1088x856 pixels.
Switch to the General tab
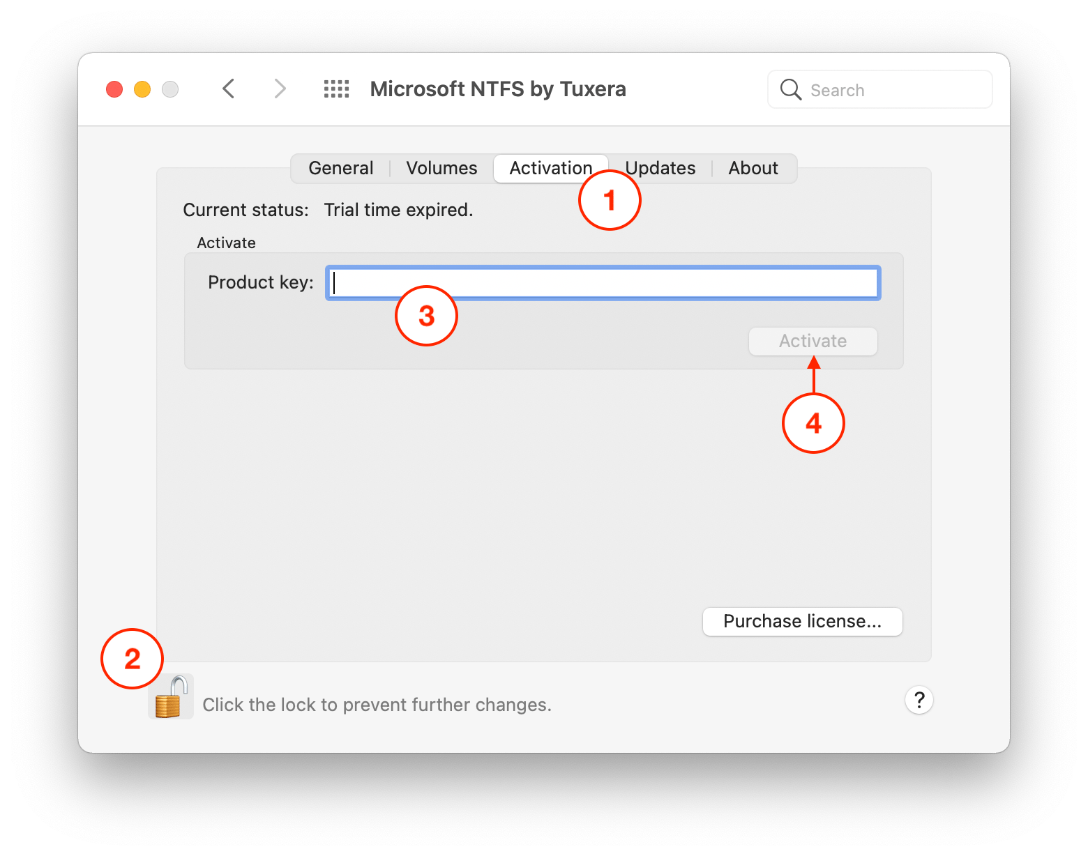(x=341, y=168)
